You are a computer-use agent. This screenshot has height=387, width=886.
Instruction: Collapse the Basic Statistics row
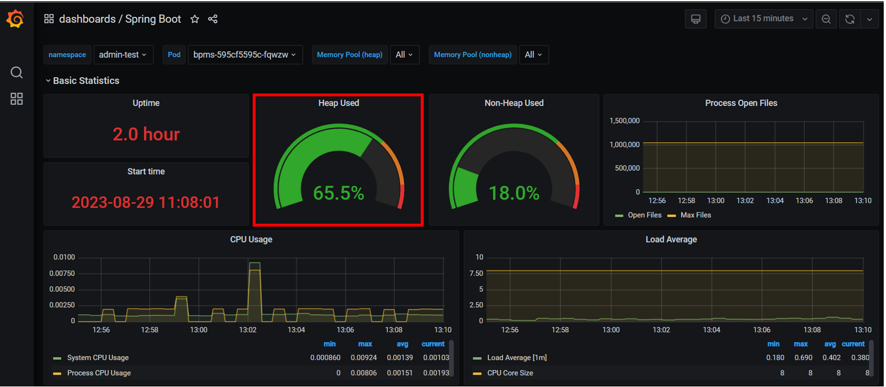tap(83, 80)
